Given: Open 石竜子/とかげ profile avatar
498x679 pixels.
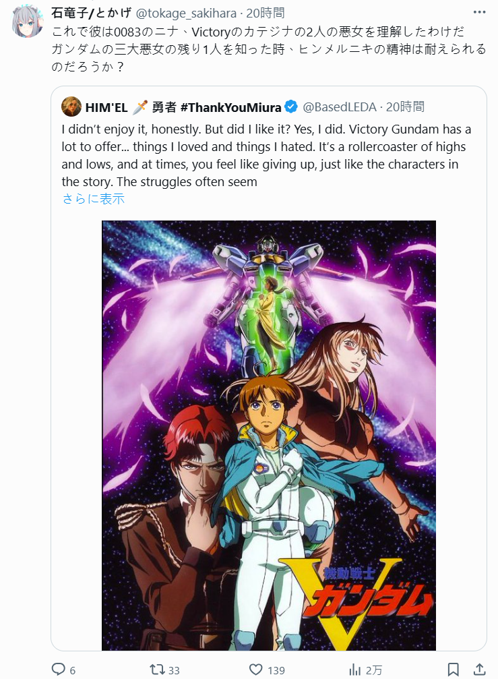Looking at the screenshot, I should [28, 22].
